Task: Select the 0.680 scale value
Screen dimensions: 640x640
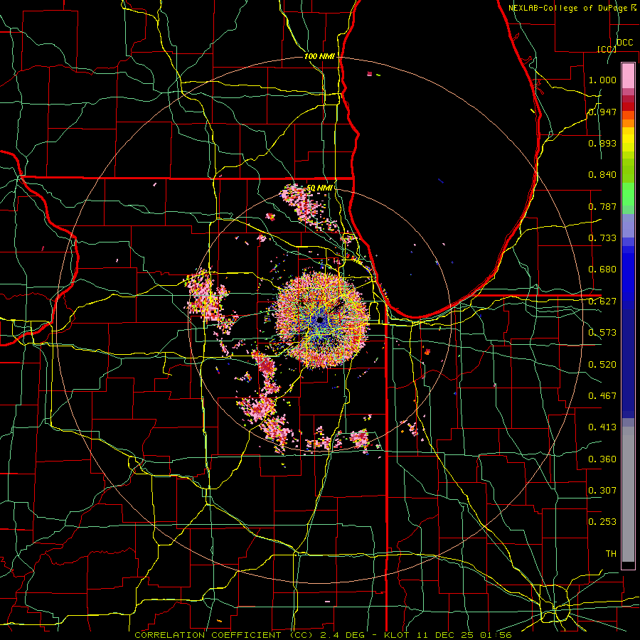Action: [602, 270]
